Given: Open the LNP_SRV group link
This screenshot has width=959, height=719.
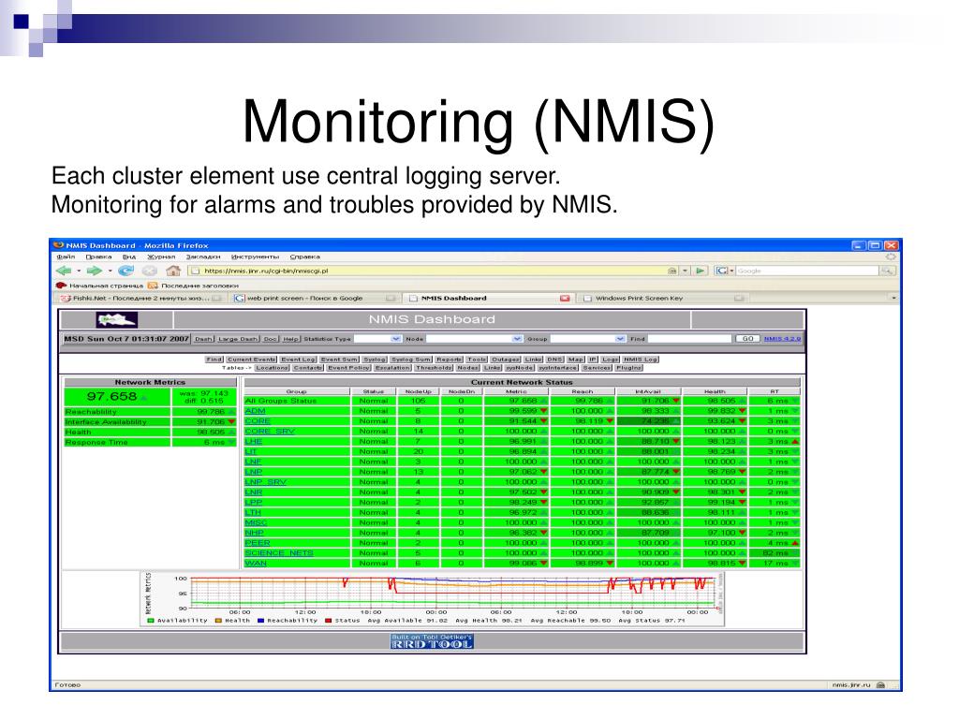Looking at the screenshot, I should click(265, 482).
